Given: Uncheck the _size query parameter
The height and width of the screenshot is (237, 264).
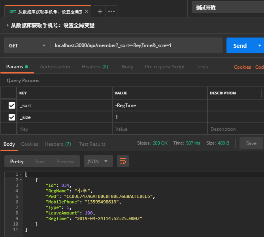Looking at the screenshot, I should coord(12,117).
